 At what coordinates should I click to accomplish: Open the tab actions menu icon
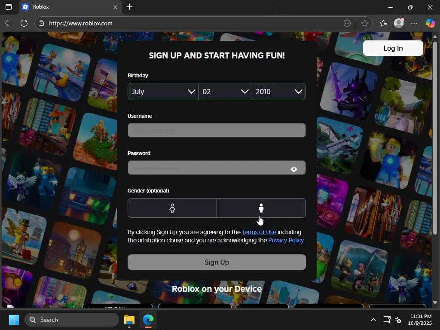[x=9, y=7]
